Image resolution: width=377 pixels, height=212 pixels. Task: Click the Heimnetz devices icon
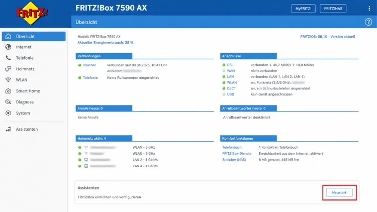[8, 69]
